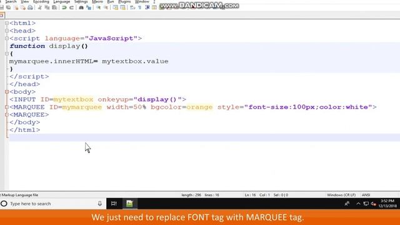The image size is (400, 225).
Task: Click the Cut scissors icon
Action: (x=40, y=7)
